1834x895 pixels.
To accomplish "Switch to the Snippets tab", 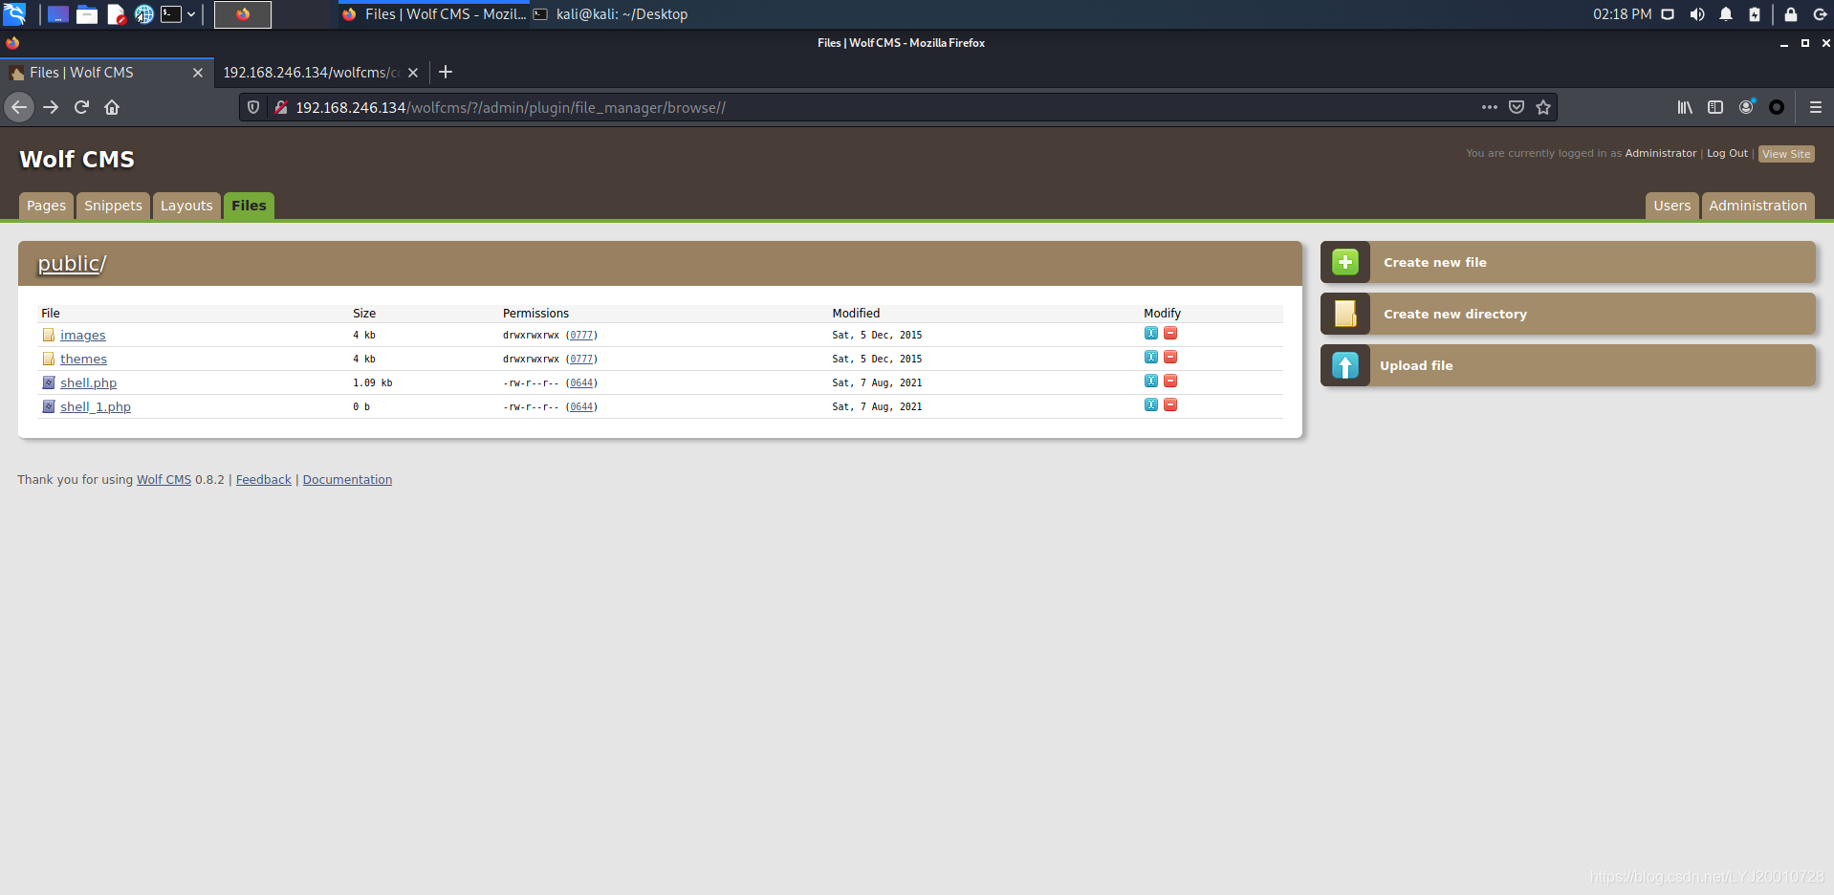I will click(x=113, y=206).
